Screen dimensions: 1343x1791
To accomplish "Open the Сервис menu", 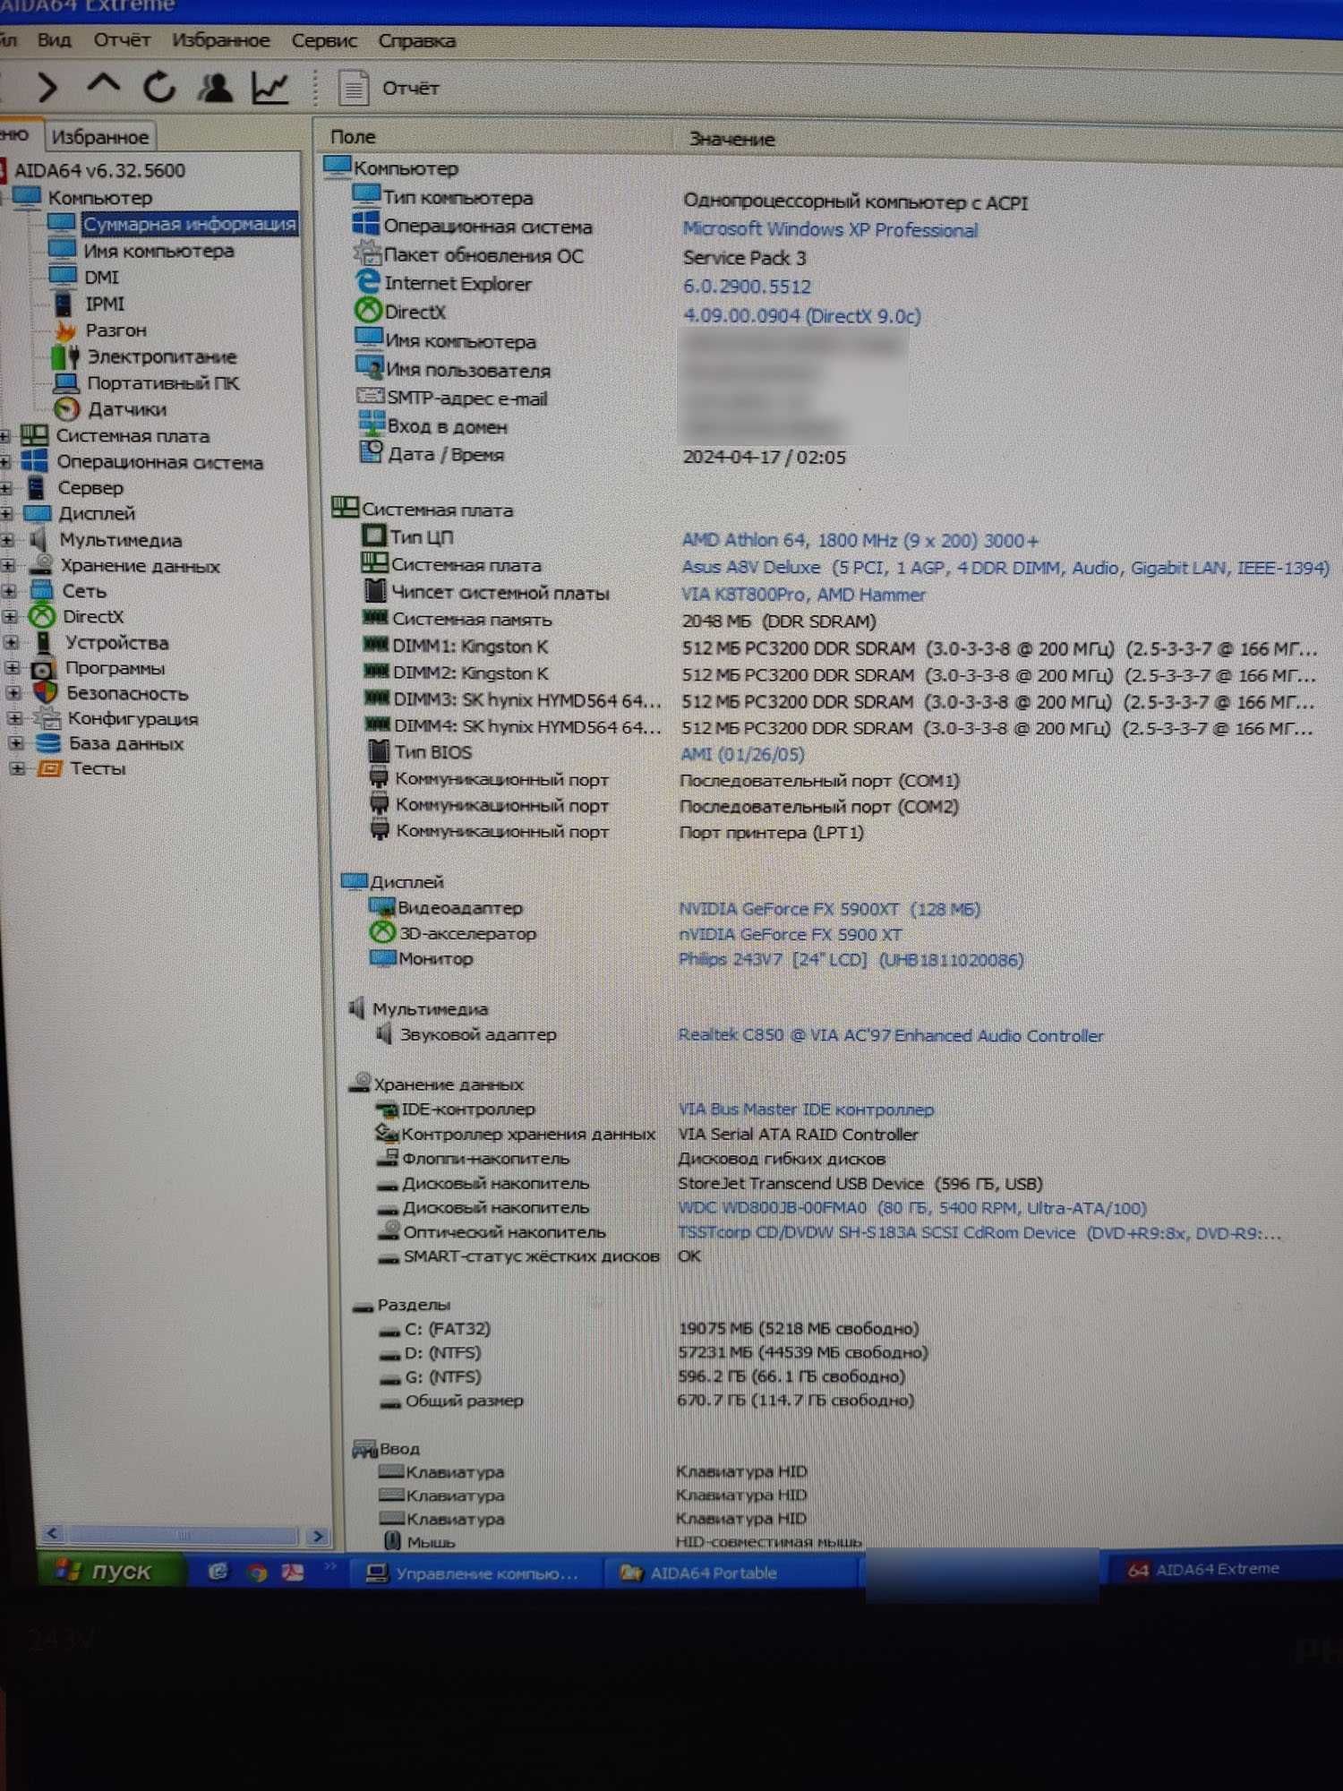I will point(324,40).
